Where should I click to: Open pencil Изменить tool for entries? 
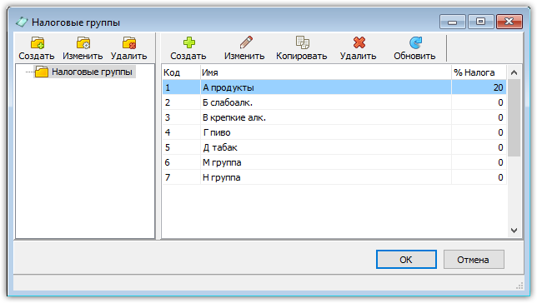244,48
